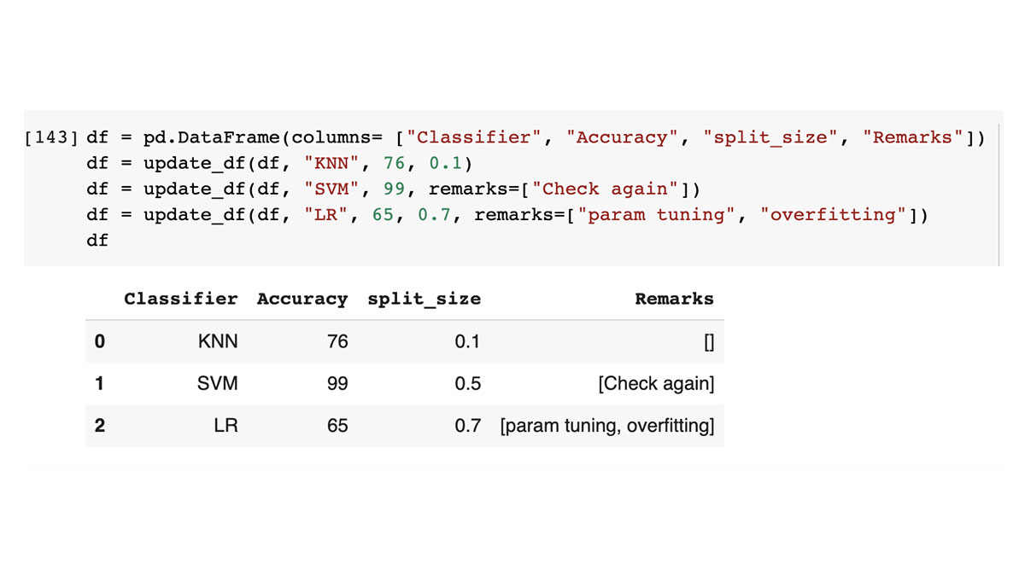The image size is (1025, 576).
Task: Click the "KNN" string in the code
Action: [x=331, y=164]
